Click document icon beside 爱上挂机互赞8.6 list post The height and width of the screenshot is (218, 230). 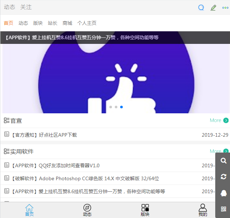pyautogui.click(x=6, y=191)
